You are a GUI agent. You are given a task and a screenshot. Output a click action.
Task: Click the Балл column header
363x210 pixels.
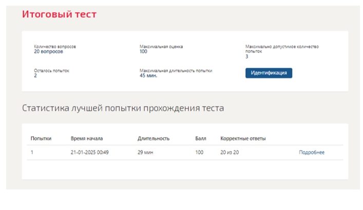click(x=200, y=139)
